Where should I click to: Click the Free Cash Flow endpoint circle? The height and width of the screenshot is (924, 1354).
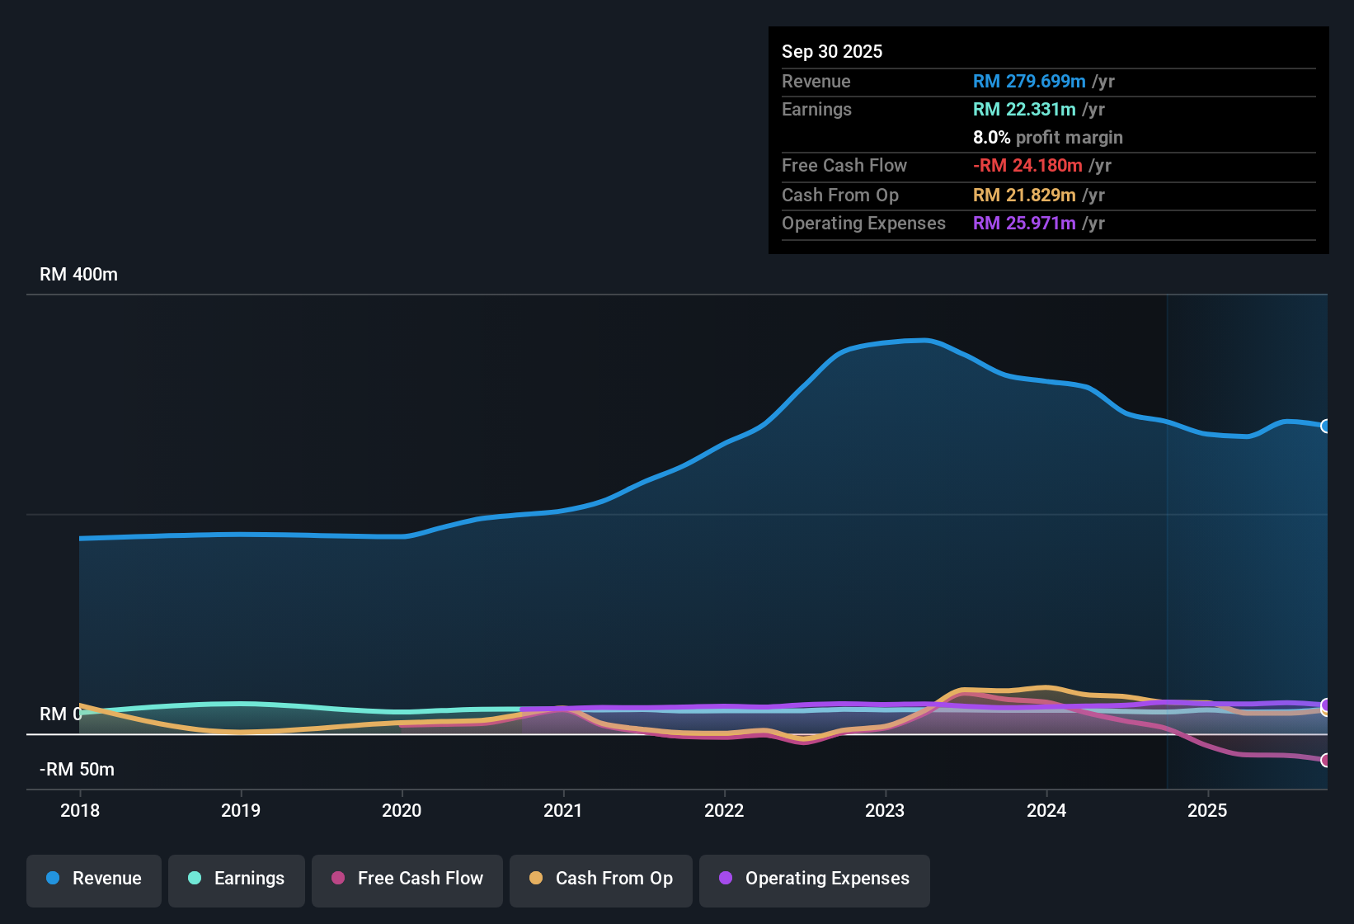(x=1325, y=761)
